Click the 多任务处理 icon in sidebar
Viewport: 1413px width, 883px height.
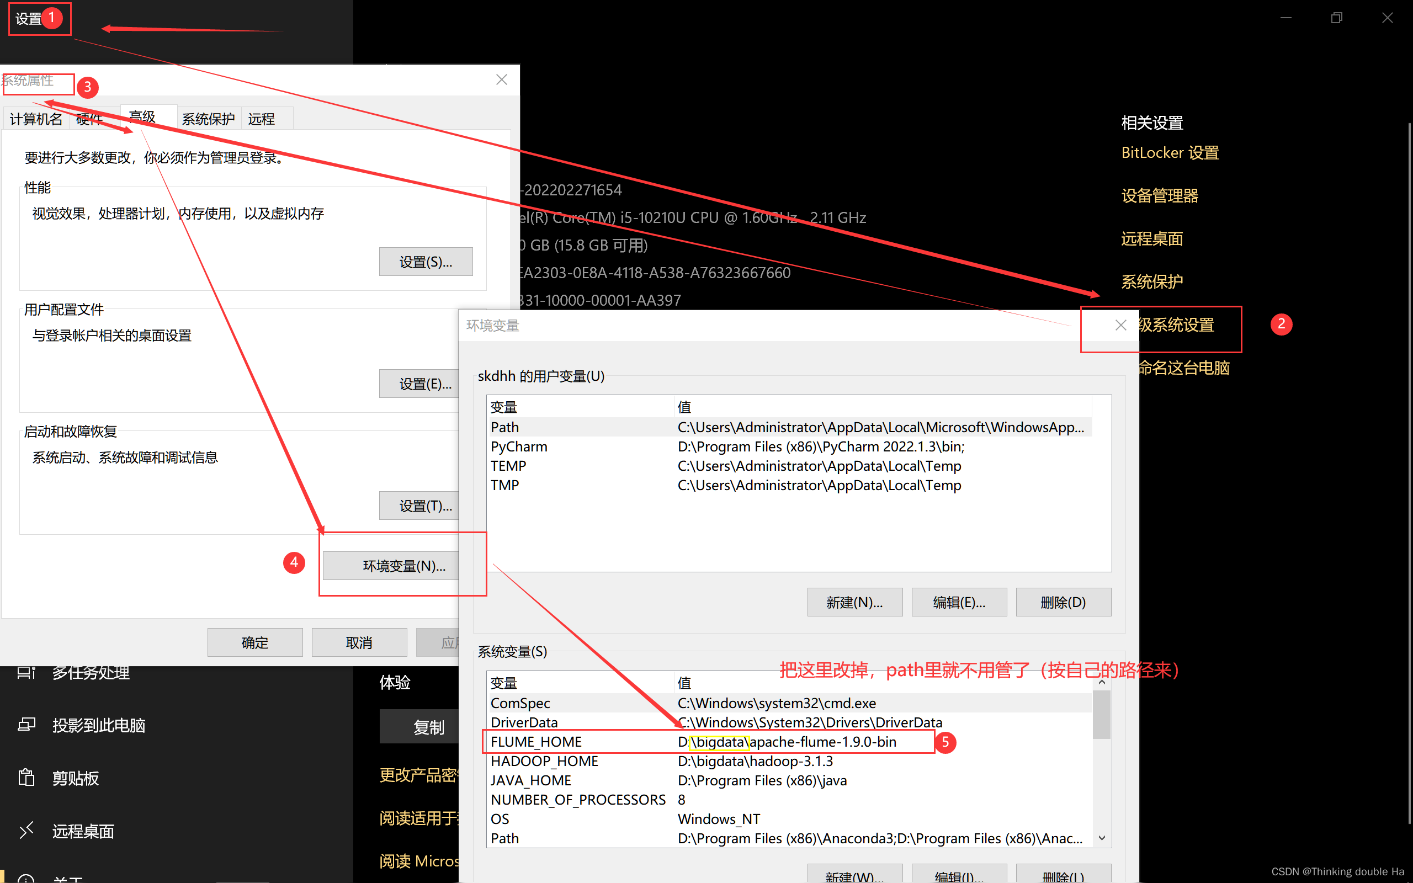pyautogui.click(x=26, y=672)
